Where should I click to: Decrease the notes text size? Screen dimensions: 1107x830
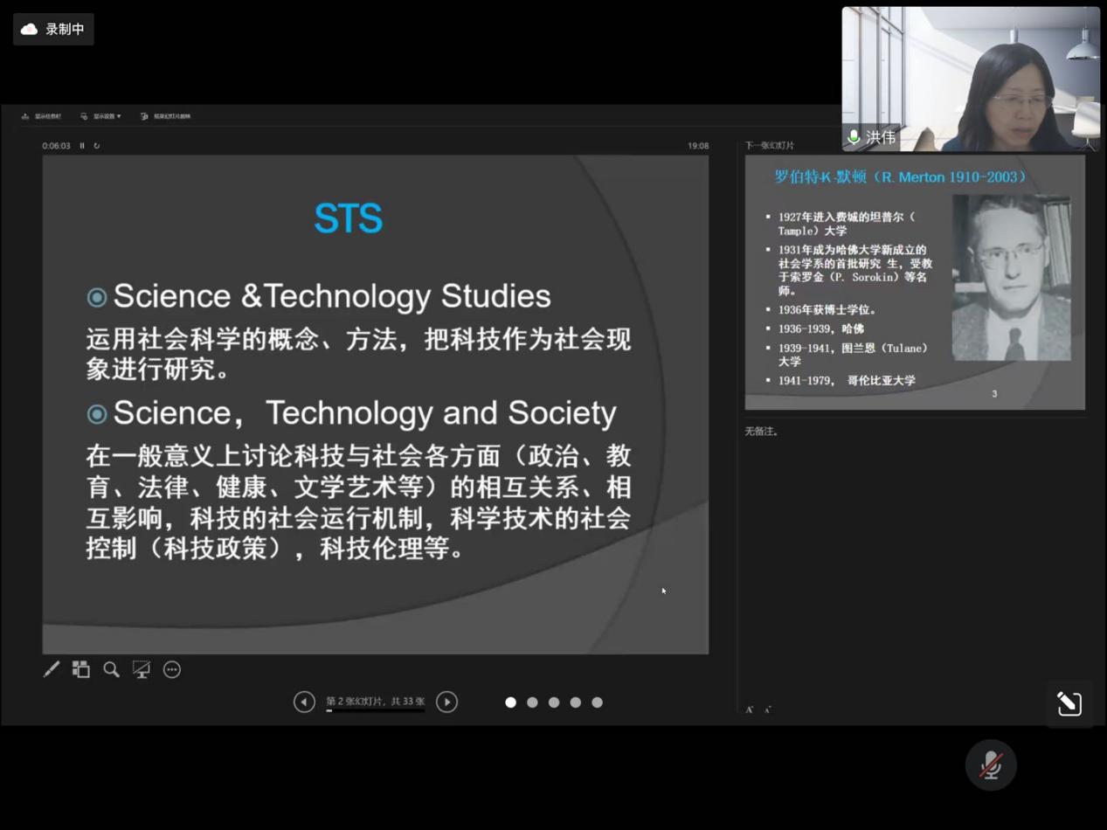pos(767,709)
